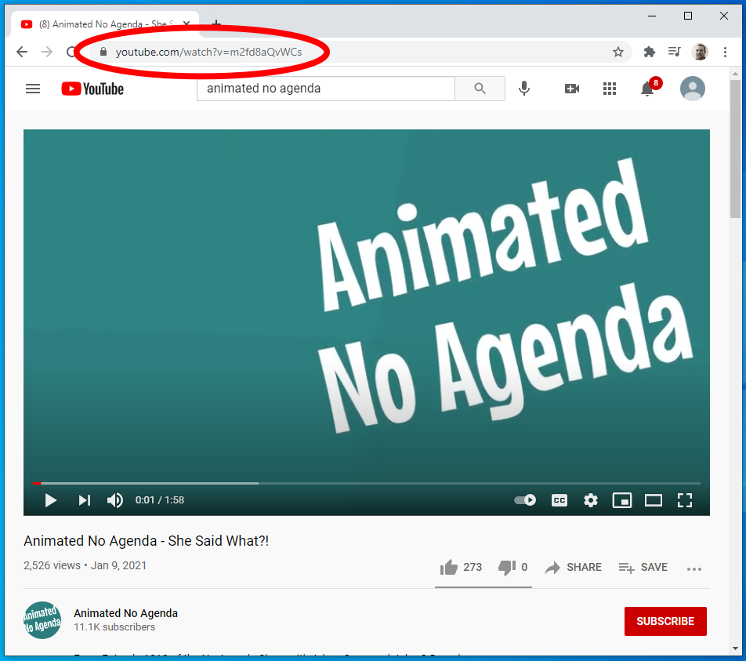The width and height of the screenshot is (746, 661).
Task: Like the video with thumbs up
Action: click(x=449, y=567)
